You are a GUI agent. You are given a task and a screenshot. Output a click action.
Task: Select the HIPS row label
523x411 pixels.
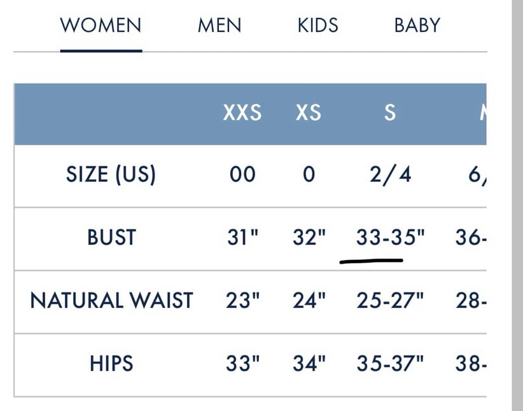[x=111, y=363]
